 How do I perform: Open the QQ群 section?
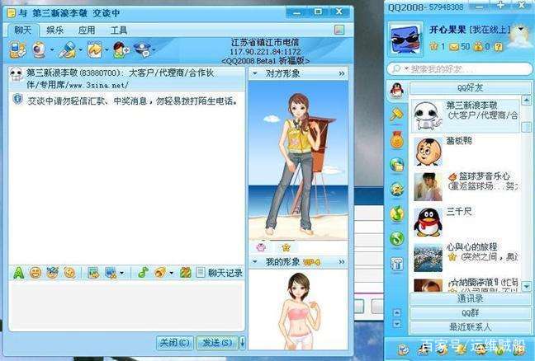470,313
